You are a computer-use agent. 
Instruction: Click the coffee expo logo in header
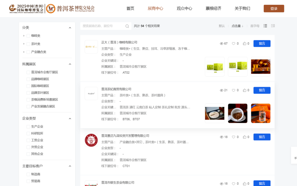(x=26, y=8)
